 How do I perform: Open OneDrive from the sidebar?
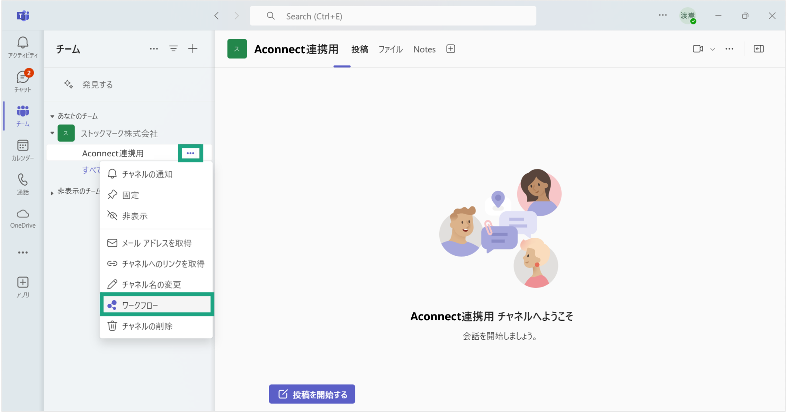[23, 218]
